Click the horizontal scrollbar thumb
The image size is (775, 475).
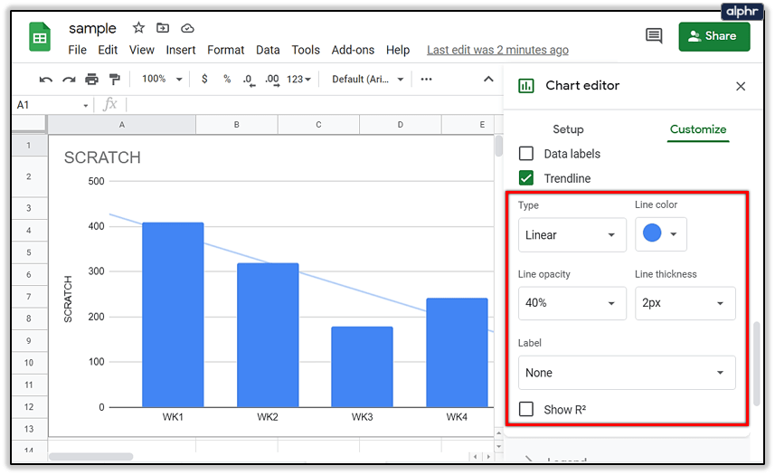pos(91,456)
